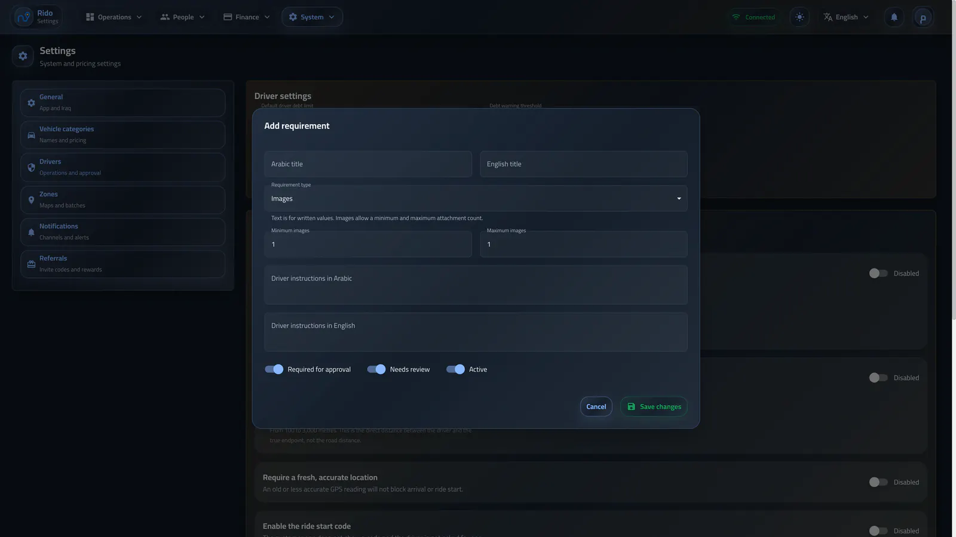Click the Requirement type dropdown arrow

tap(679, 199)
